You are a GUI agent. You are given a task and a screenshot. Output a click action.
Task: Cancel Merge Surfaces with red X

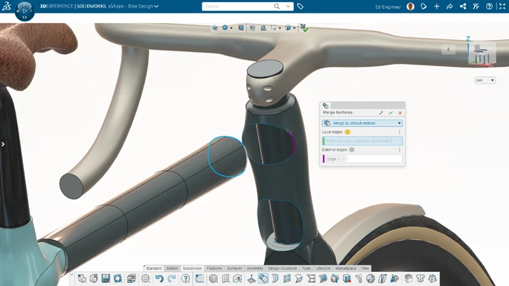click(x=400, y=112)
